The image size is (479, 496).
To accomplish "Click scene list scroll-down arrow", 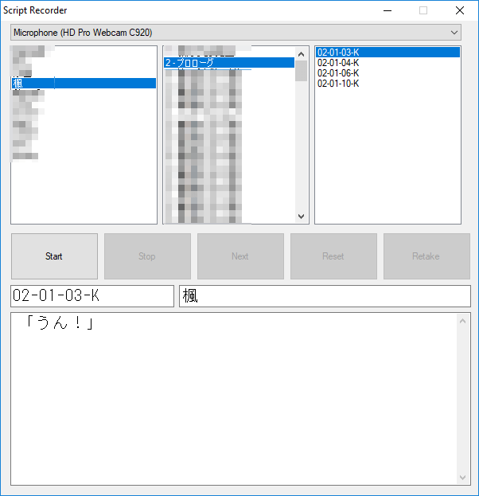I will [x=302, y=217].
